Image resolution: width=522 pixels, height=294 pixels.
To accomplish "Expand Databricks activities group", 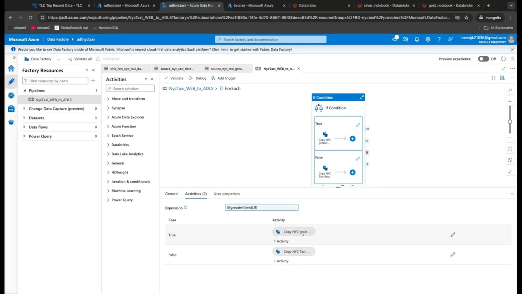I will [x=108, y=145].
